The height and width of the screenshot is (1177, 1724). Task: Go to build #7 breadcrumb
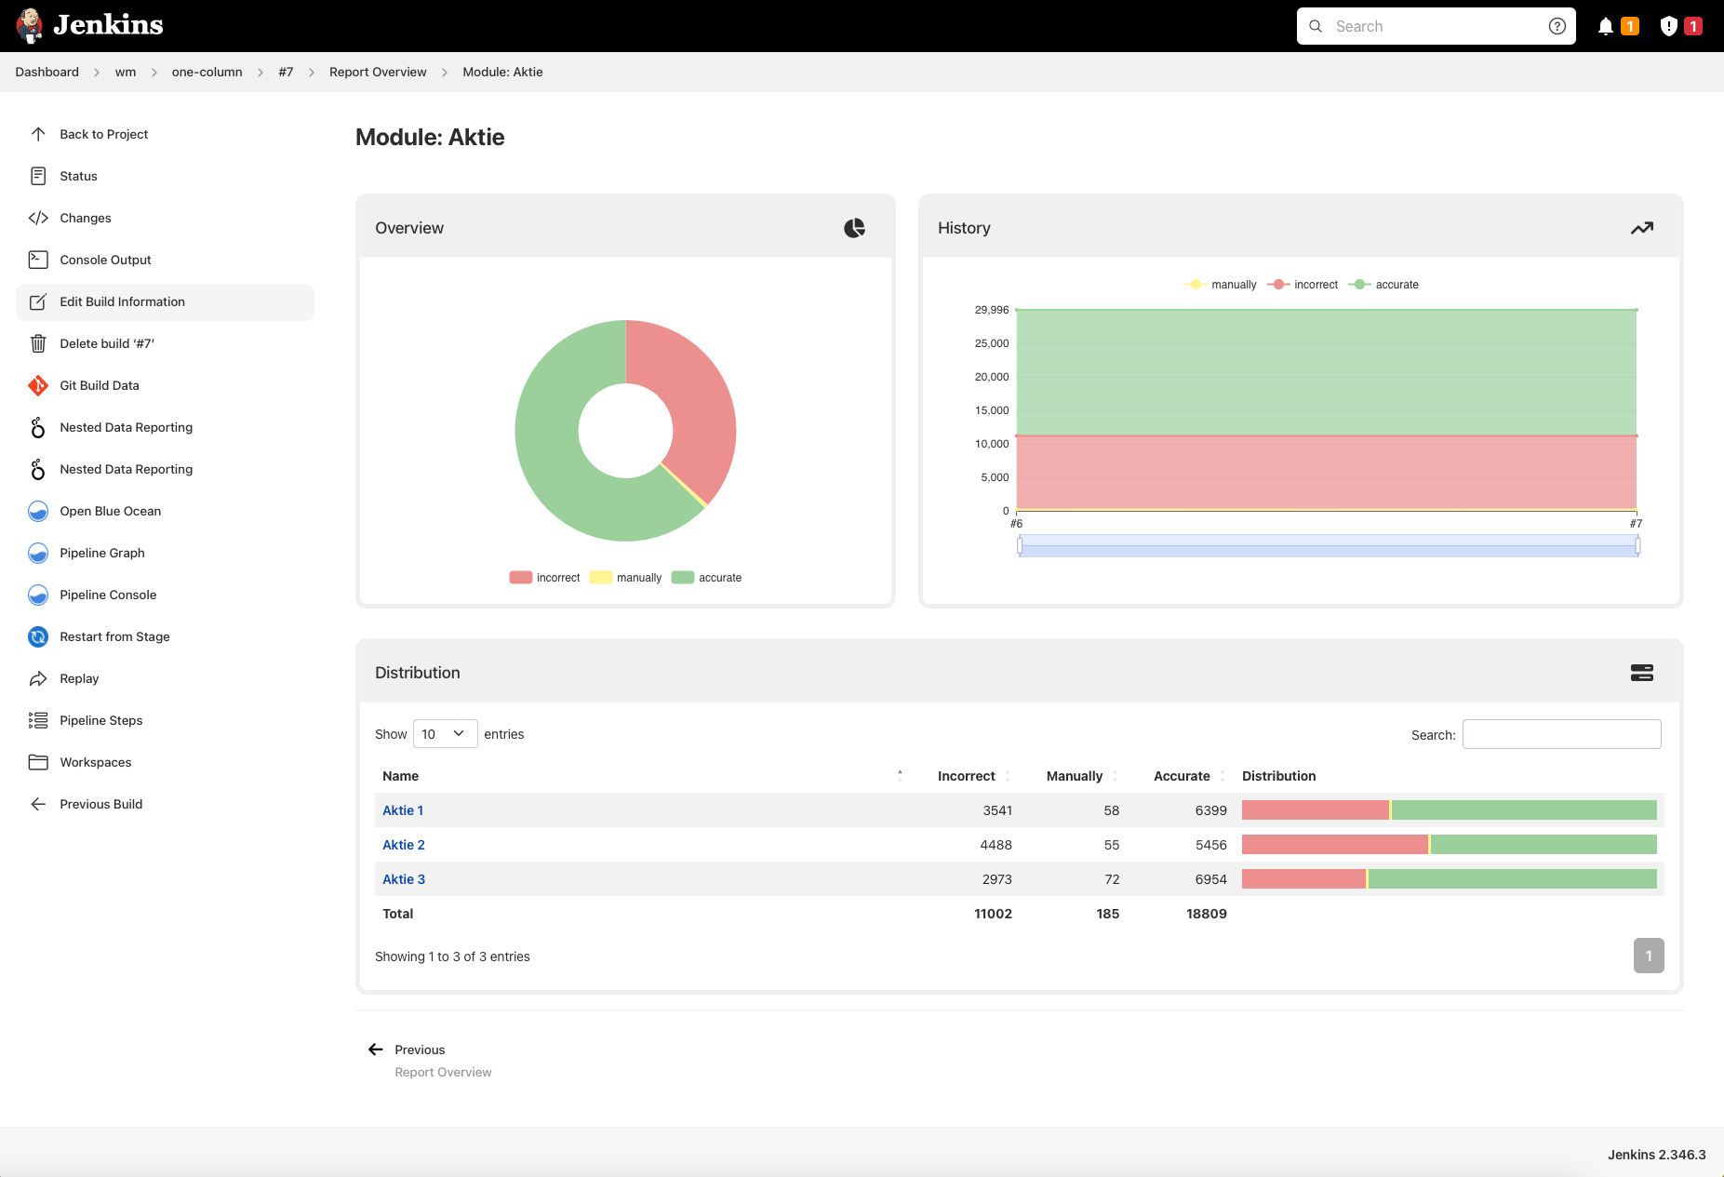point(286,72)
